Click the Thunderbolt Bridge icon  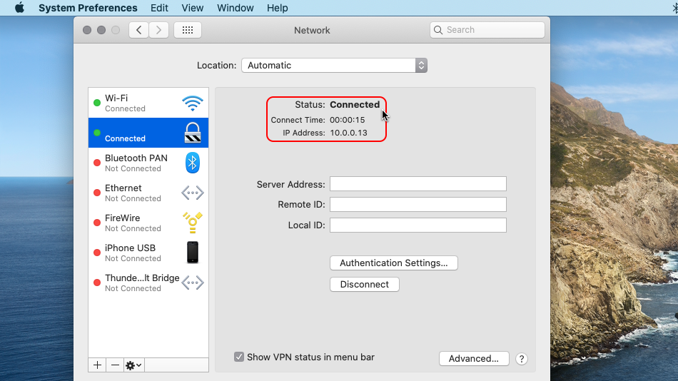pos(192,283)
